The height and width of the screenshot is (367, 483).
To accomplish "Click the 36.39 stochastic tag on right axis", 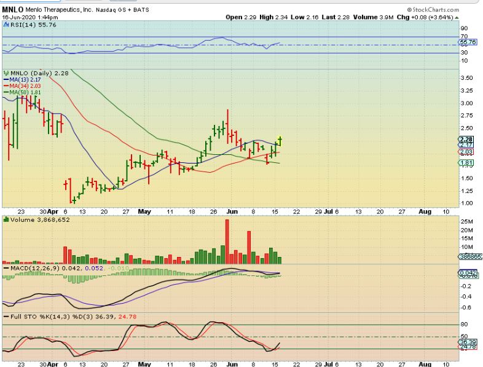I will pos(468,342).
